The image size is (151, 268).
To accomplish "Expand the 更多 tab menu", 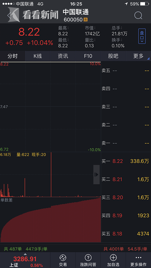I will point(138,56).
